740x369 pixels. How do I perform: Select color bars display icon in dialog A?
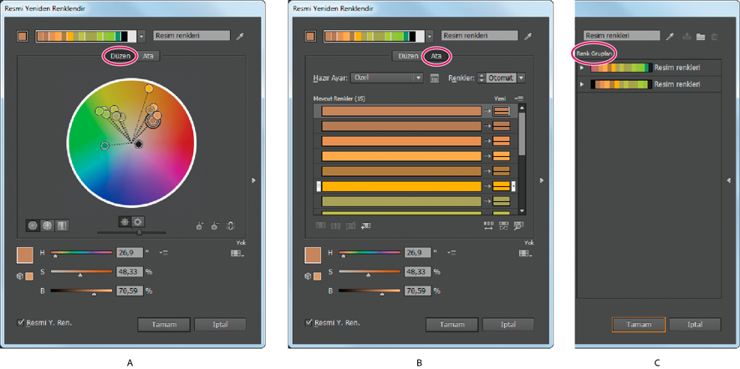62,225
